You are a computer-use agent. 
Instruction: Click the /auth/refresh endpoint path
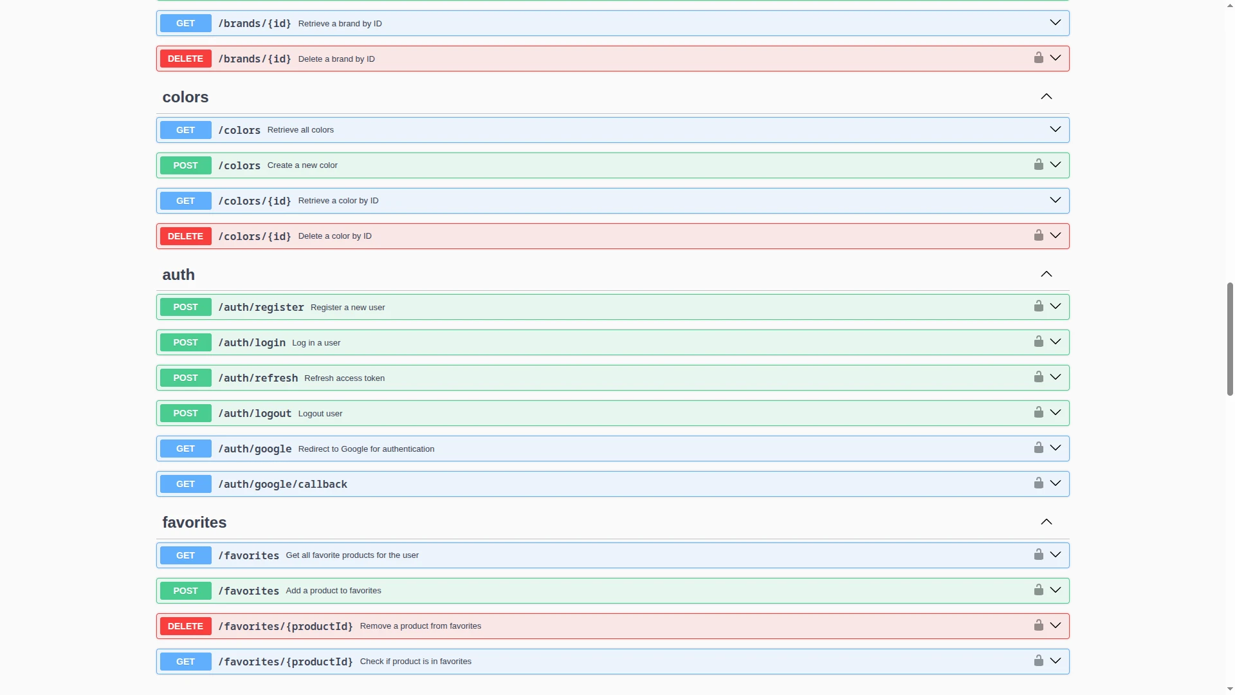258,378
